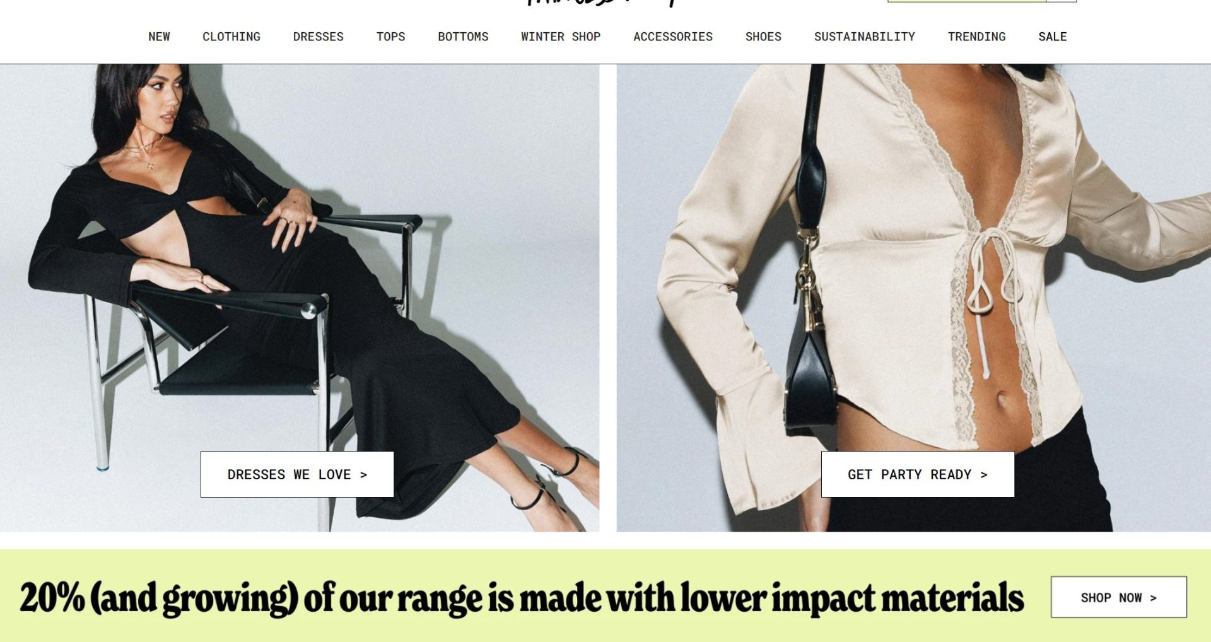The height and width of the screenshot is (642, 1211).
Task: Click the GET PARTY READY button
Action: (x=918, y=474)
